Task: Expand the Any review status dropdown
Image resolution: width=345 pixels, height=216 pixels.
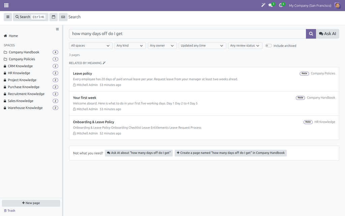Action: [245, 46]
